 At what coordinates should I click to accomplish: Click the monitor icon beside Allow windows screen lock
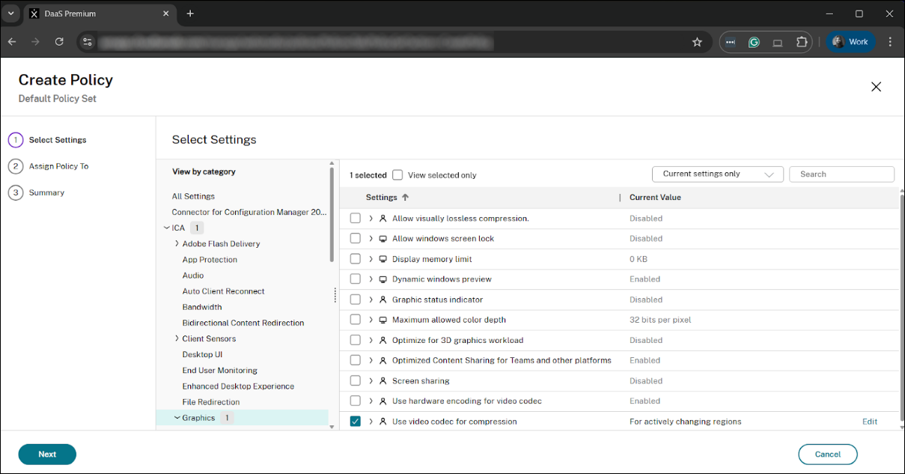[x=383, y=238]
